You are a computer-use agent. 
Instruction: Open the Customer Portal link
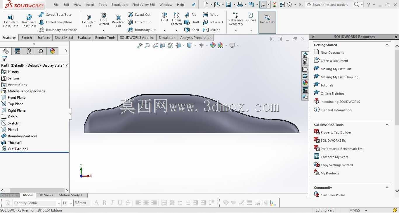(x=333, y=195)
